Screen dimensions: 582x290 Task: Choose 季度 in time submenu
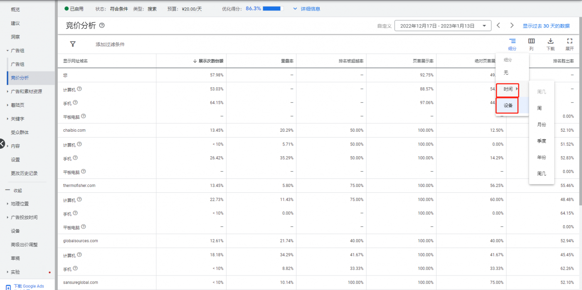(541, 141)
